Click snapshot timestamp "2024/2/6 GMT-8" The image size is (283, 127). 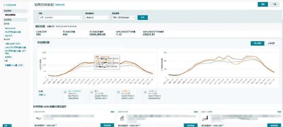(66, 26)
